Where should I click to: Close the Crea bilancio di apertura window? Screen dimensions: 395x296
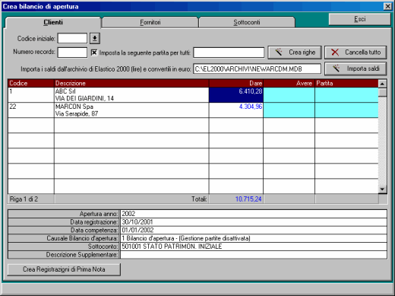387,6
